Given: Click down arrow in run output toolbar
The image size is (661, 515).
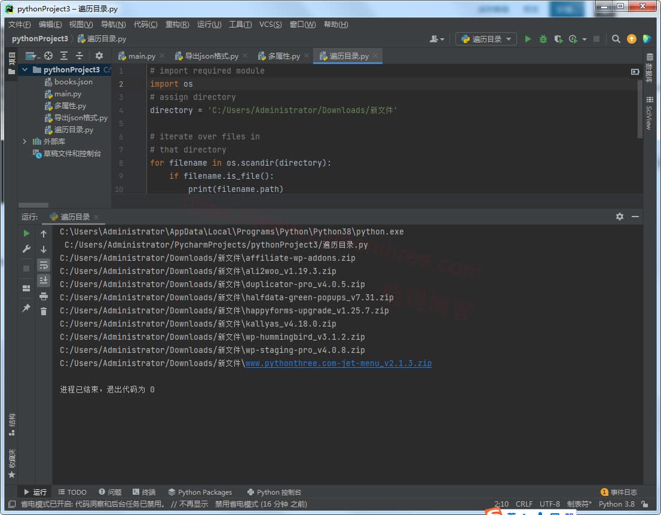Looking at the screenshot, I should [44, 249].
